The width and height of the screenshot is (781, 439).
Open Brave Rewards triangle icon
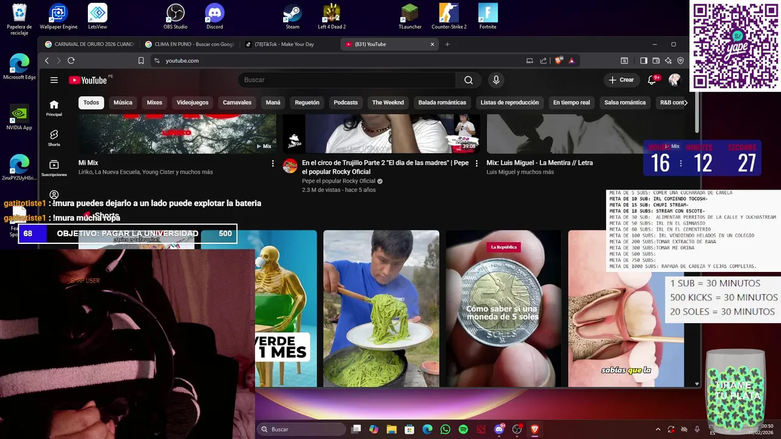point(572,60)
